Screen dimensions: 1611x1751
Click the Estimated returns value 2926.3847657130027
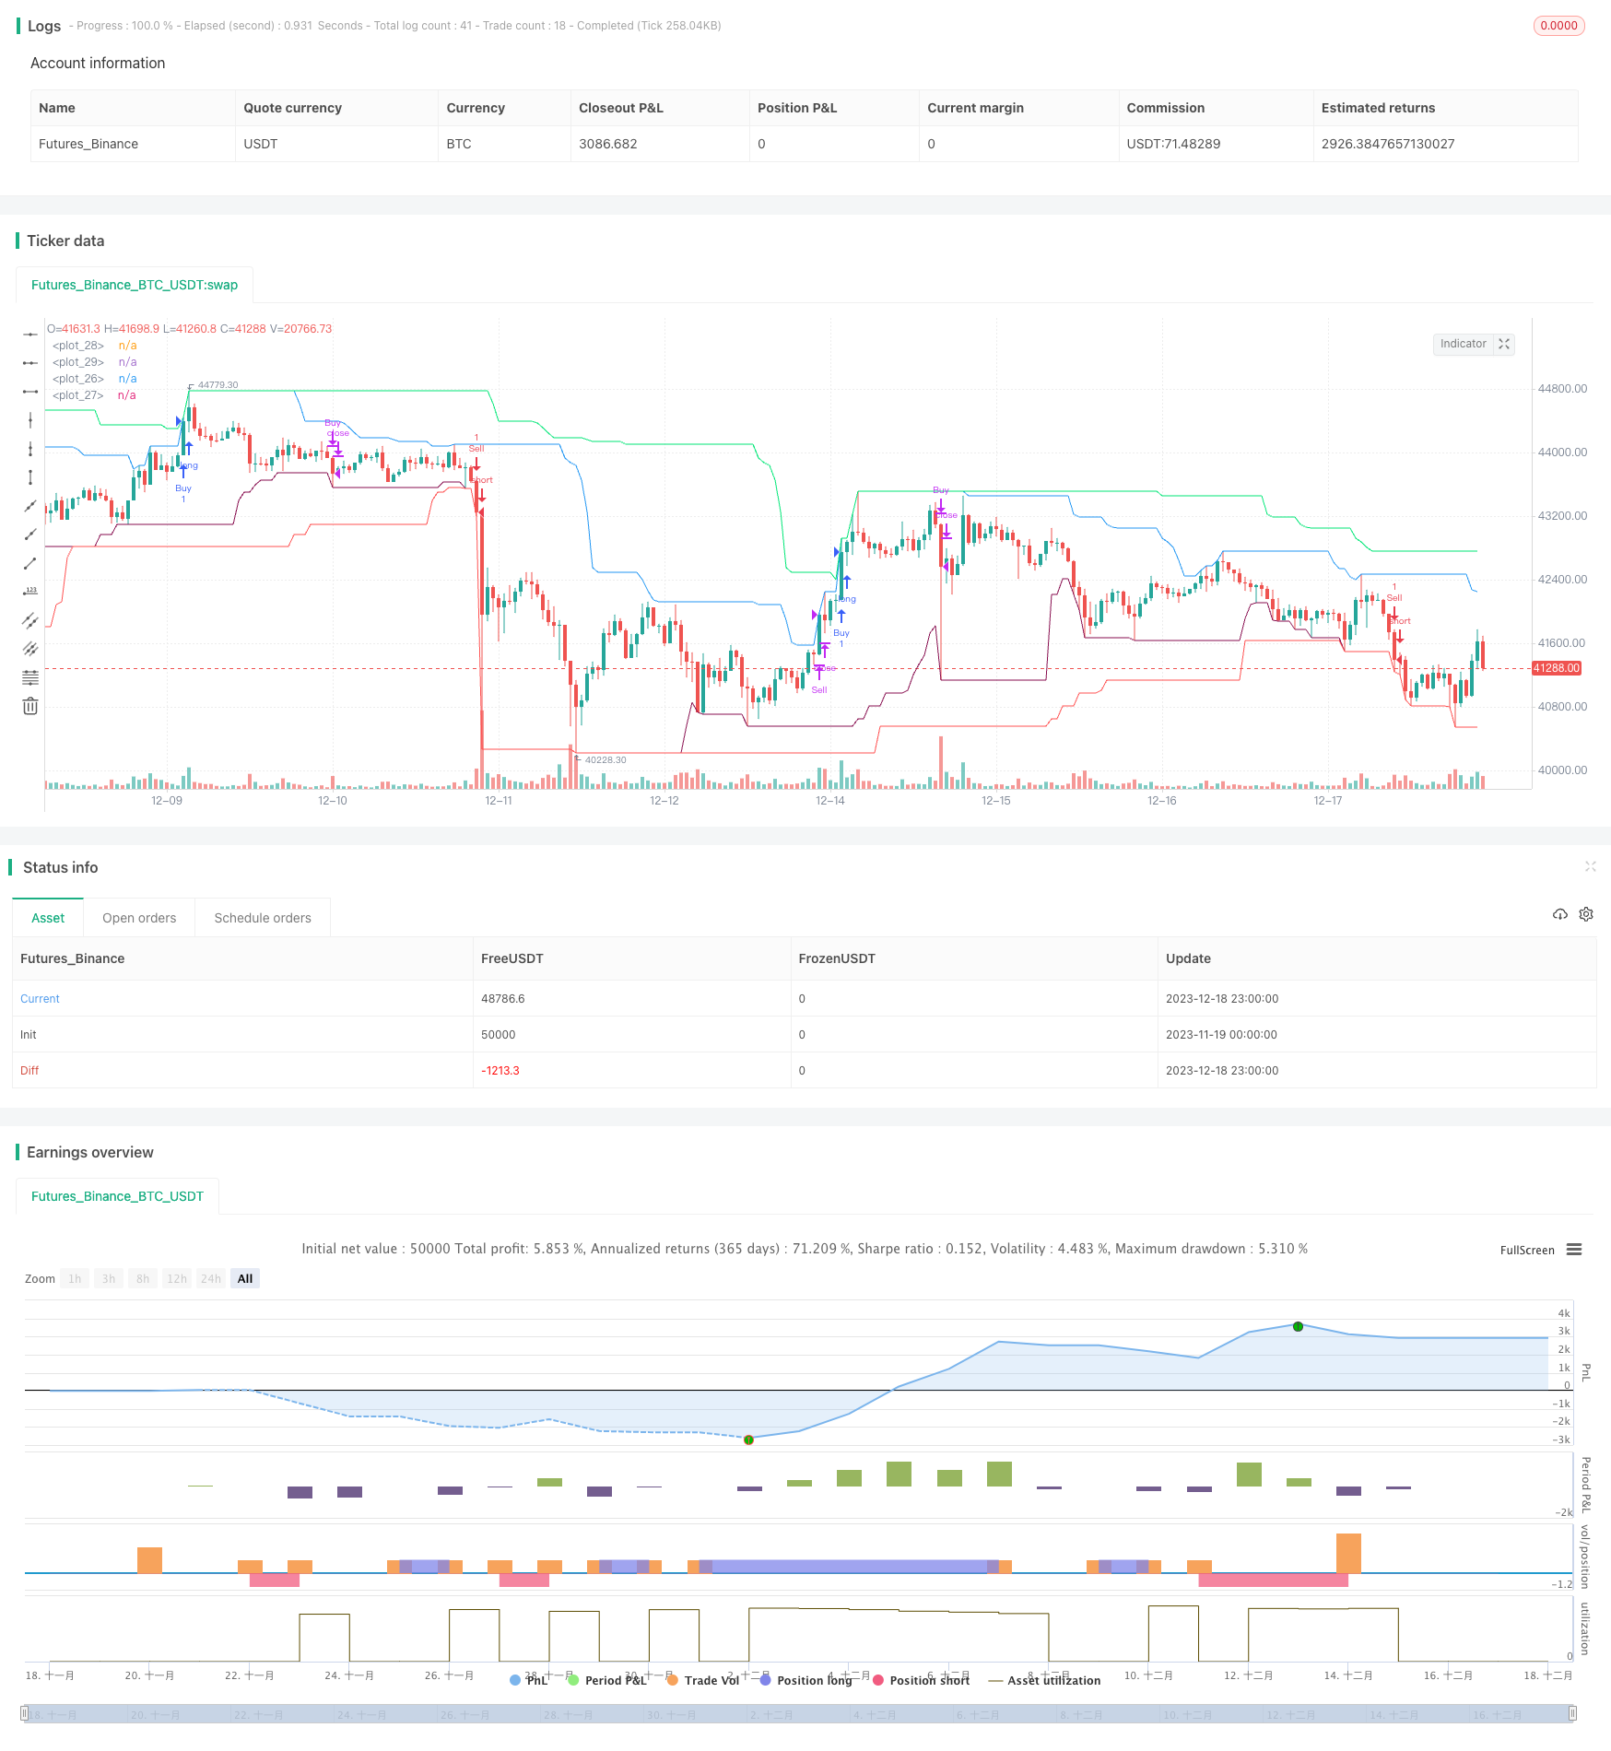(1388, 144)
